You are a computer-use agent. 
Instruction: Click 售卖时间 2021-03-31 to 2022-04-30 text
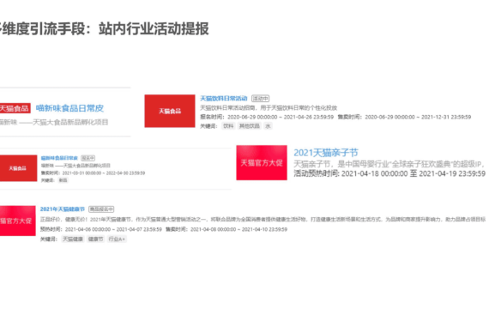pos(93,173)
